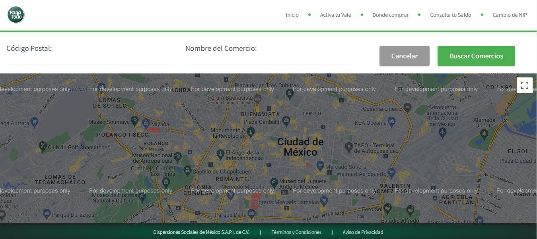Toggle fullscreen map view
537x239 pixels.
pyautogui.click(x=524, y=85)
